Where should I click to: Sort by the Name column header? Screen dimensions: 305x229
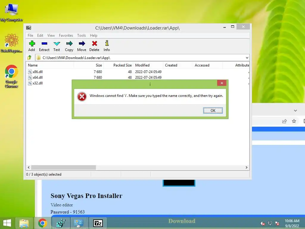50,65
